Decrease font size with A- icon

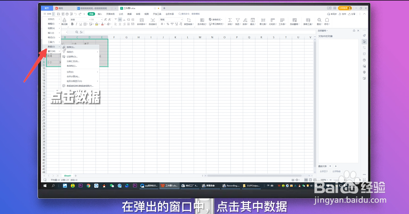click(110, 19)
